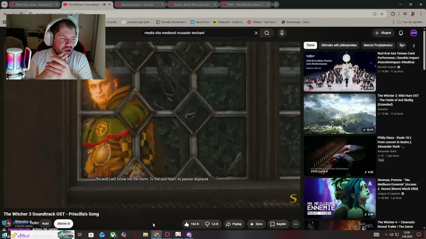The width and height of the screenshot is (426, 239).
Task: Open Windows notification center icon
Action: 419,235
